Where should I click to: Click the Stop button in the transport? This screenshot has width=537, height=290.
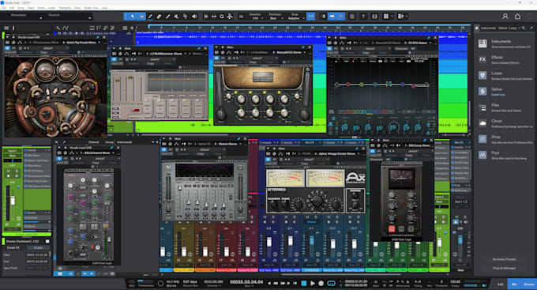pos(303,283)
